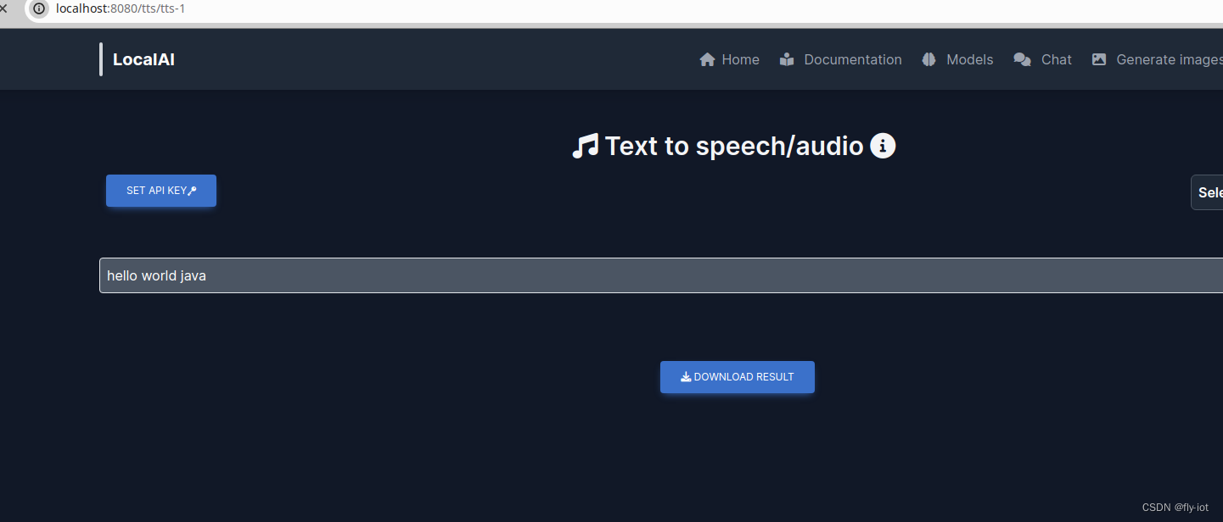
Task: Click the Models brain icon
Action: click(x=928, y=59)
